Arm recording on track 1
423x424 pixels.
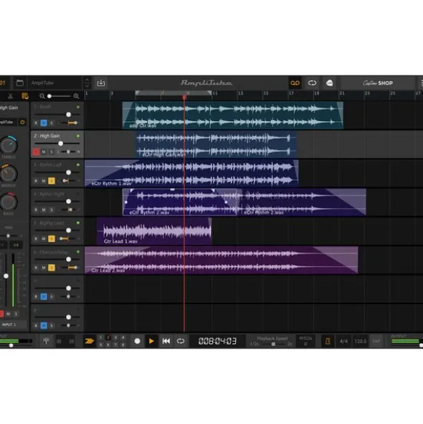[x=36, y=123]
